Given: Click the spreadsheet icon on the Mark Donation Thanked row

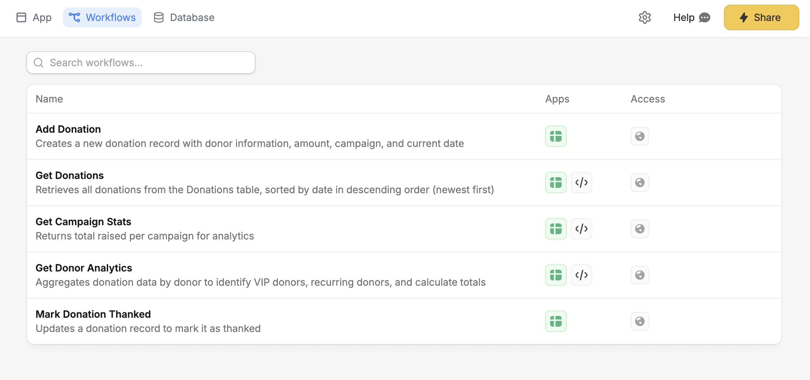Looking at the screenshot, I should point(556,321).
